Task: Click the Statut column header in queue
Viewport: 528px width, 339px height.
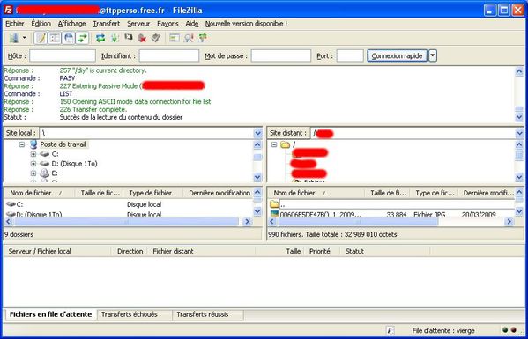Action: (385, 251)
